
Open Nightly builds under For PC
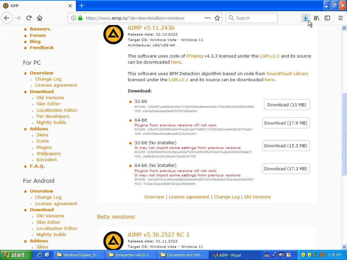coord(51,123)
